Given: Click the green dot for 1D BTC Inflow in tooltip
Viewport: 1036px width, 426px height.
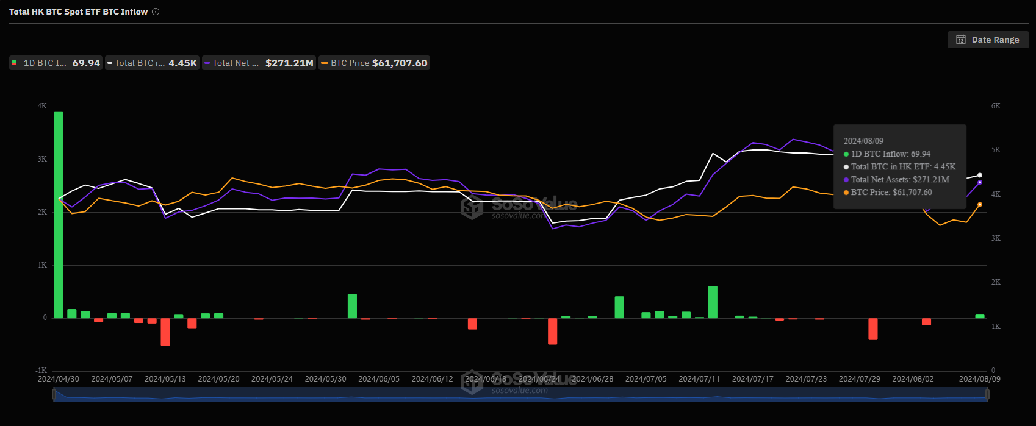Looking at the screenshot, I should coord(846,154).
